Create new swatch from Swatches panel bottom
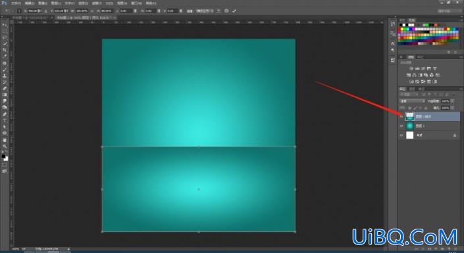 coord(450,53)
